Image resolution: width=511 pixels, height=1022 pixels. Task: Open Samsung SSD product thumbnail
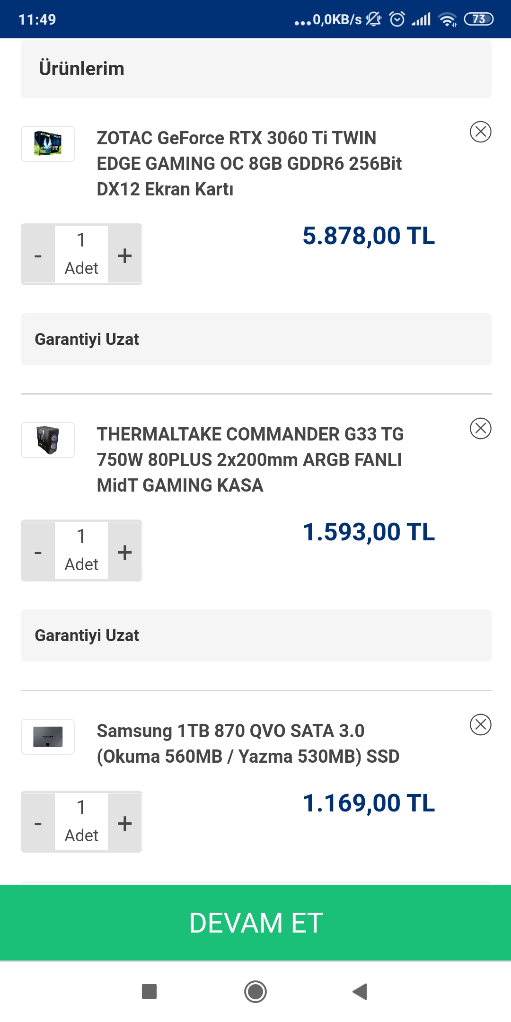[48, 737]
